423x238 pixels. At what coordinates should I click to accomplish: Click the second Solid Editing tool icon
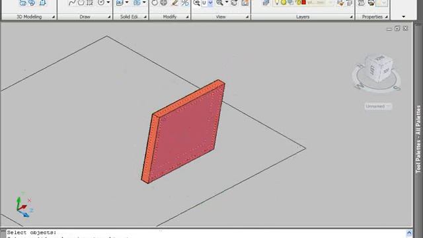[137, 3]
